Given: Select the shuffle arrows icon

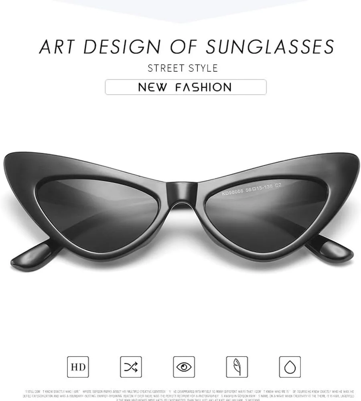Looking at the screenshot, I should (131, 367).
